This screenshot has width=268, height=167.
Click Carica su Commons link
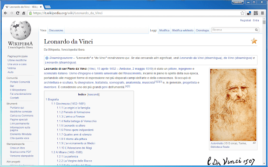(x=21, y=116)
